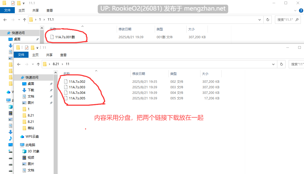Open 图片 under 此电脑 in 11 window
This screenshot has width=304, height=174.
pos(31,164)
